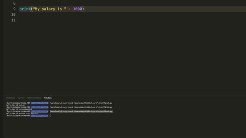This screenshot has height=138, width=246.
Task: Click the print keyword on line 9
Action: 25,9
